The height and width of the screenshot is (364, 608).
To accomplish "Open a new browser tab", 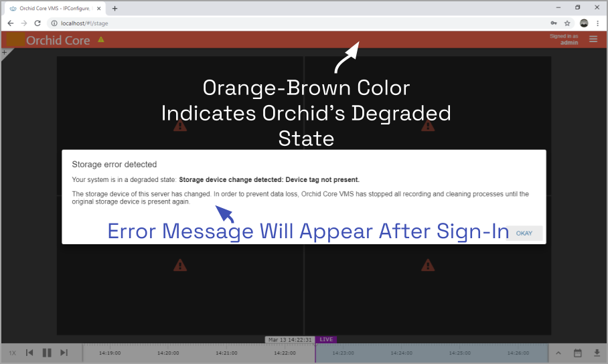I will pos(115,8).
